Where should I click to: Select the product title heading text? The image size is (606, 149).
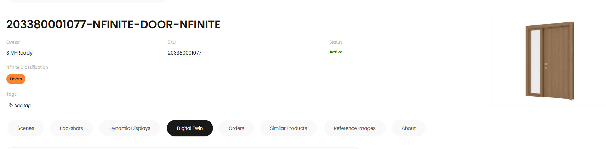113,24
